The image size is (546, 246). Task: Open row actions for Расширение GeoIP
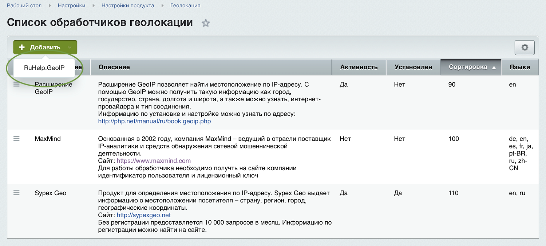point(16,84)
